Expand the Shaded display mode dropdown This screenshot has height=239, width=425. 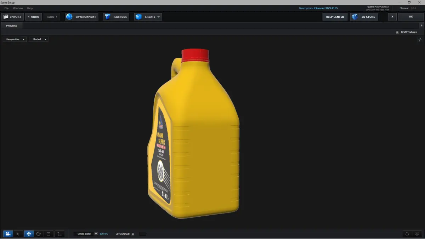coord(38,39)
